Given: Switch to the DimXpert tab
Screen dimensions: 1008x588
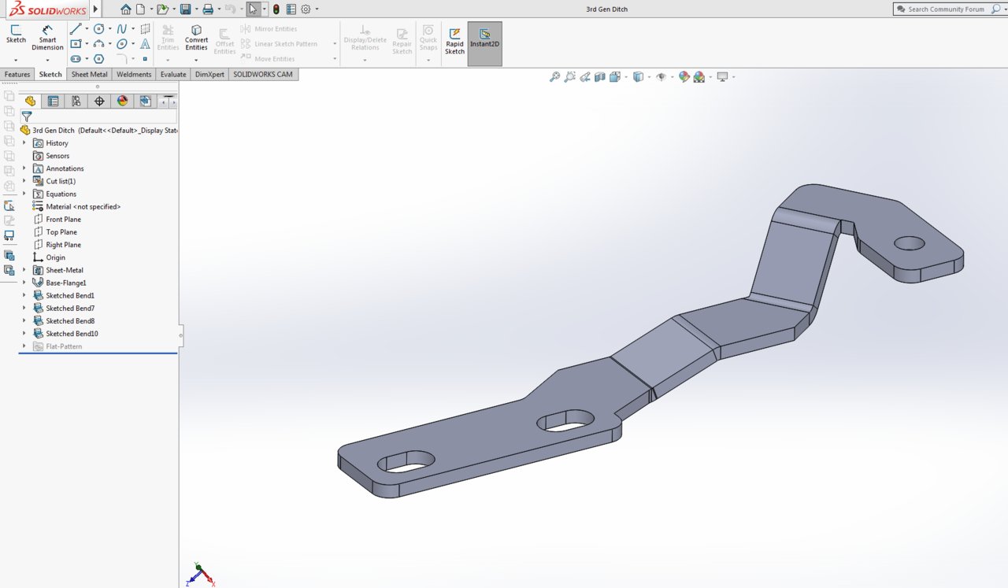Looking at the screenshot, I should click(x=209, y=74).
